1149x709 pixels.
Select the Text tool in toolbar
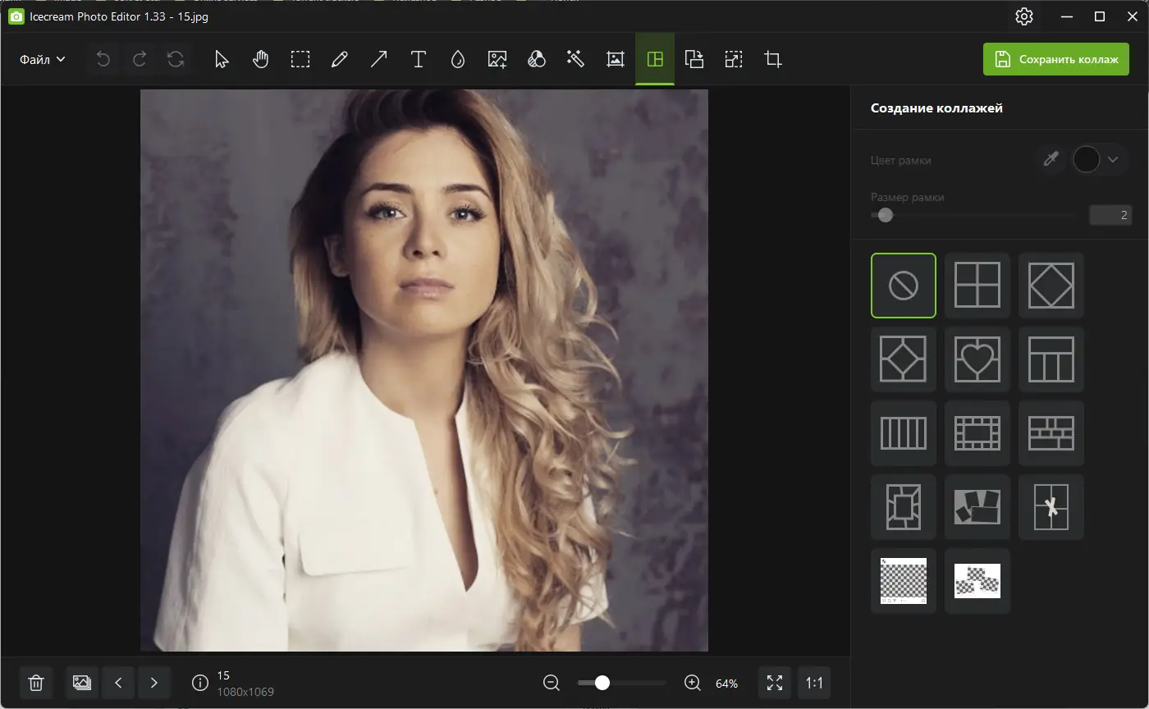pos(419,59)
